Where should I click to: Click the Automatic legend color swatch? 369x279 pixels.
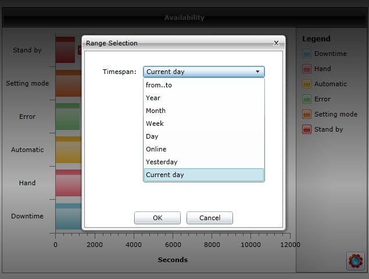(307, 84)
